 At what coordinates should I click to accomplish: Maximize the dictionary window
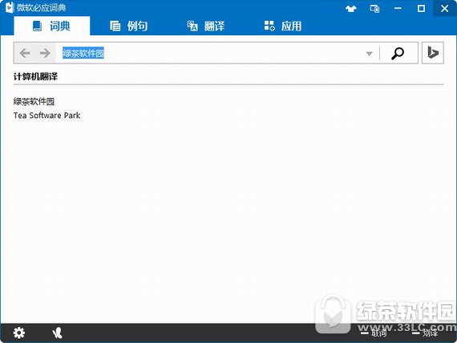[421, 9]
